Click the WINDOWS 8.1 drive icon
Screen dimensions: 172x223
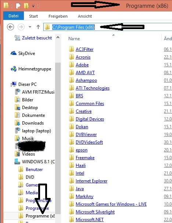pos(17,161)
